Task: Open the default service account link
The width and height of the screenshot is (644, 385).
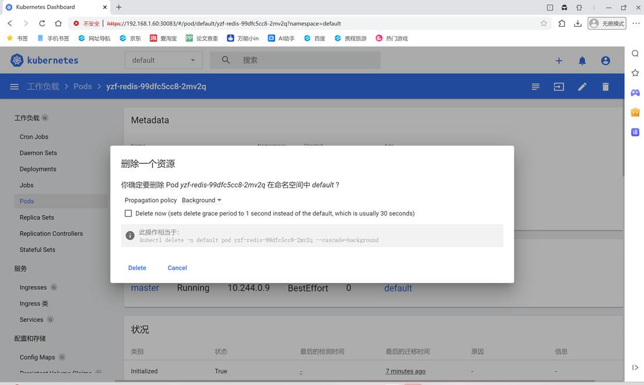Action: point(398,288)
